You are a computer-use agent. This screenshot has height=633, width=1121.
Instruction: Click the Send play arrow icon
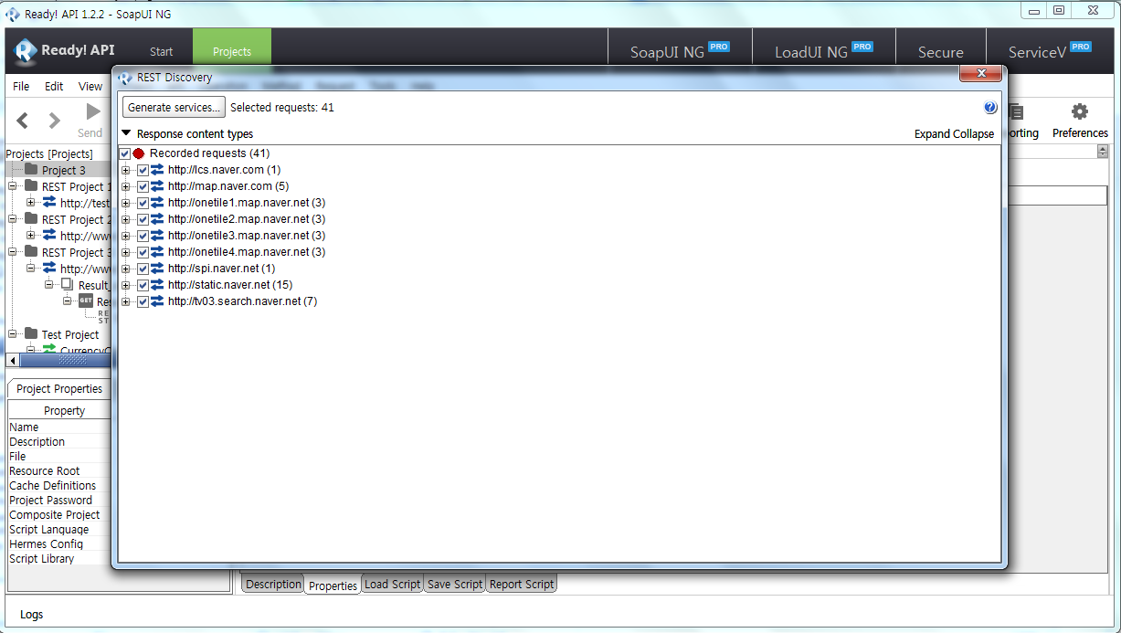point(92,112)
